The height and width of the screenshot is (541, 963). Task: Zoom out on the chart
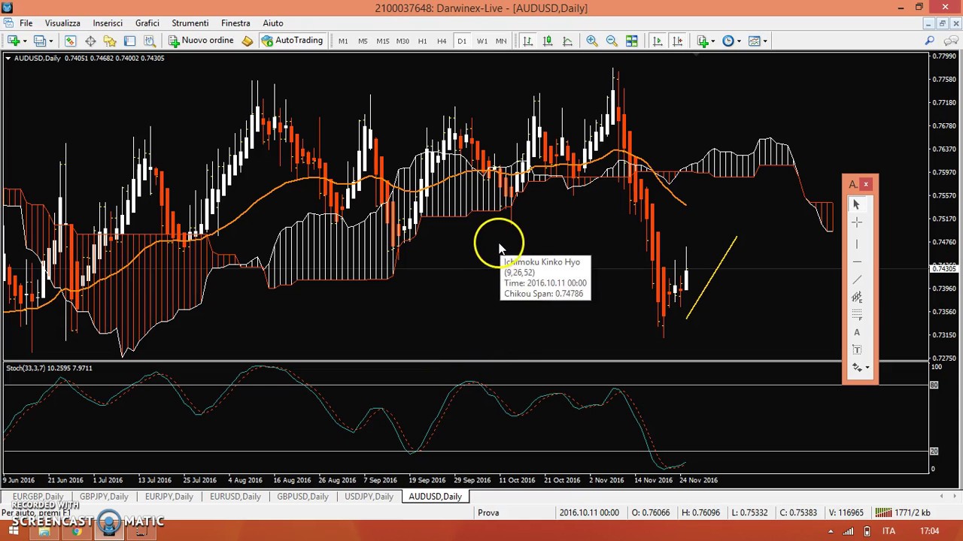tap(612, 41)
